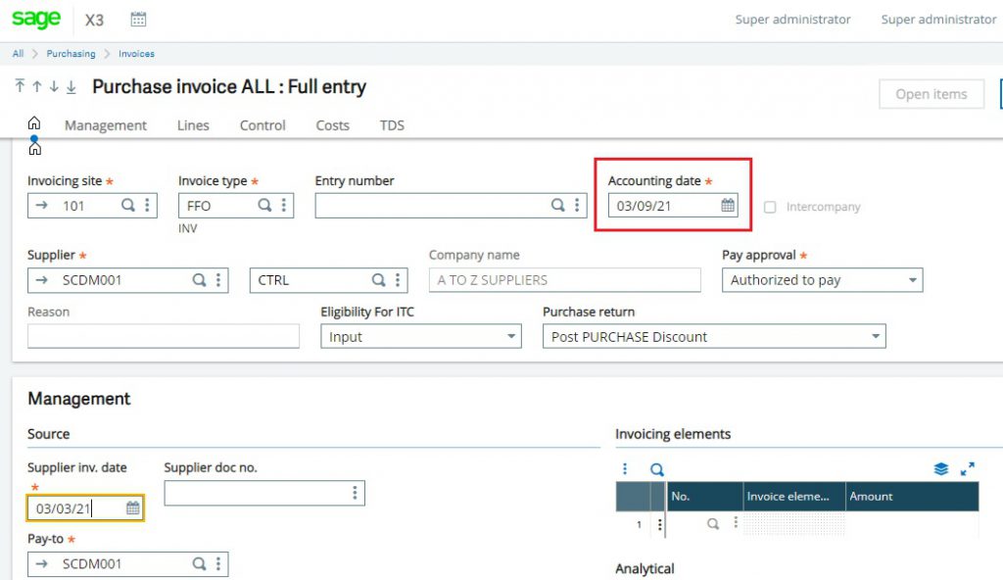Open the calendar icon in the header

point(138,20)
